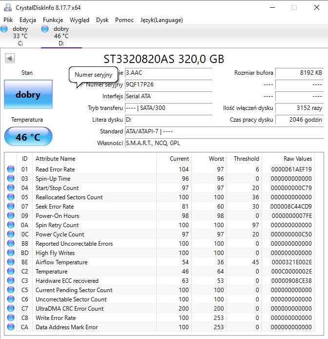Screen dimensions: 328x339
Task: Select raw value 000000000C50
Action: coord(291,234)
